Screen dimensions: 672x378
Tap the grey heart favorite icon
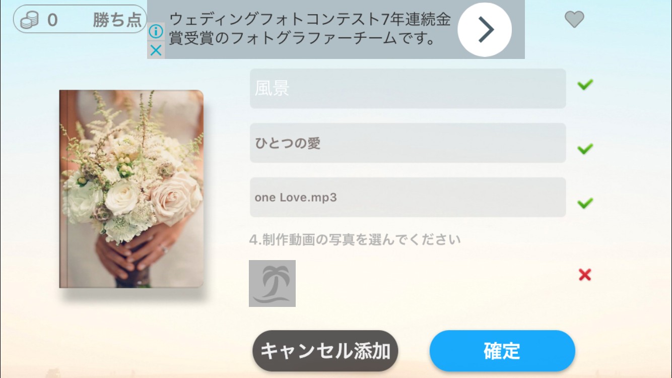click(574, 20)
